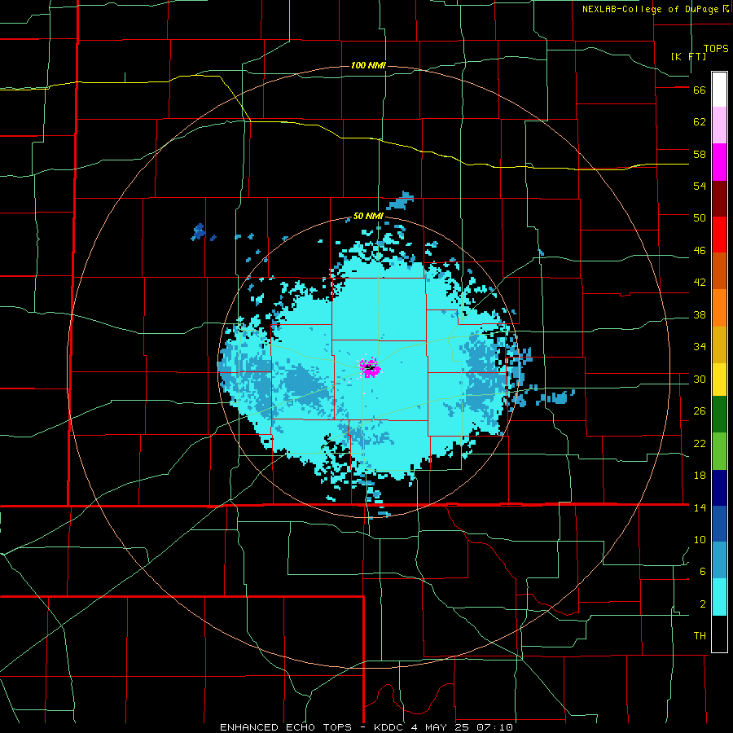This screenshot has height=733, width=733.
Task: Select the dark red 50 kft swatch
Action: [719, 199]
